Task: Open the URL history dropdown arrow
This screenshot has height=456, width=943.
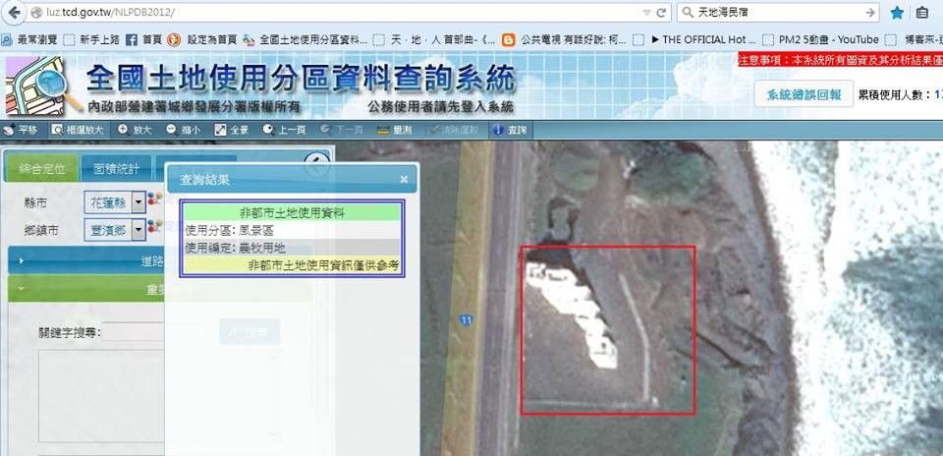Action: point(646,13)
